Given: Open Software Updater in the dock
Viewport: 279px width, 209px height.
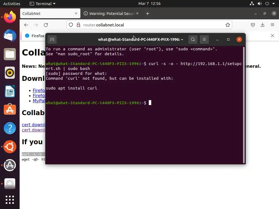Looking at the screenshot, I should [x=10, y=165].
